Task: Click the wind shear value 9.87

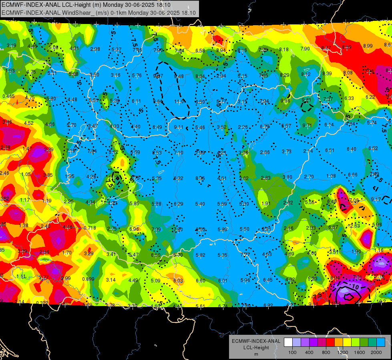Action: (x=158, y=76)
